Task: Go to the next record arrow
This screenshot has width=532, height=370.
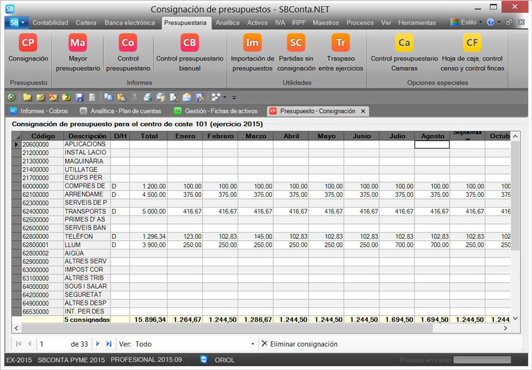Action: point(98,344)
